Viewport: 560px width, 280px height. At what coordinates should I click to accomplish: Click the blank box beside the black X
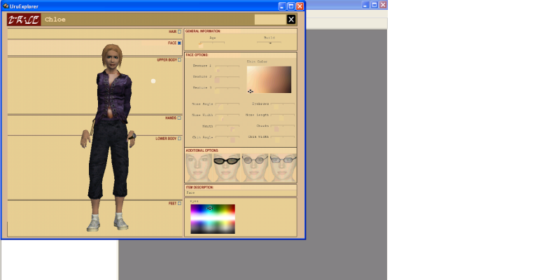pos(270,20)
